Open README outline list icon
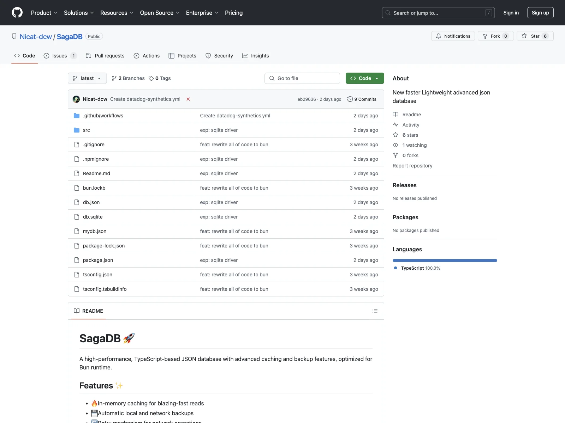The width and height of the screenshot is (565, 423). coord(375,311)
